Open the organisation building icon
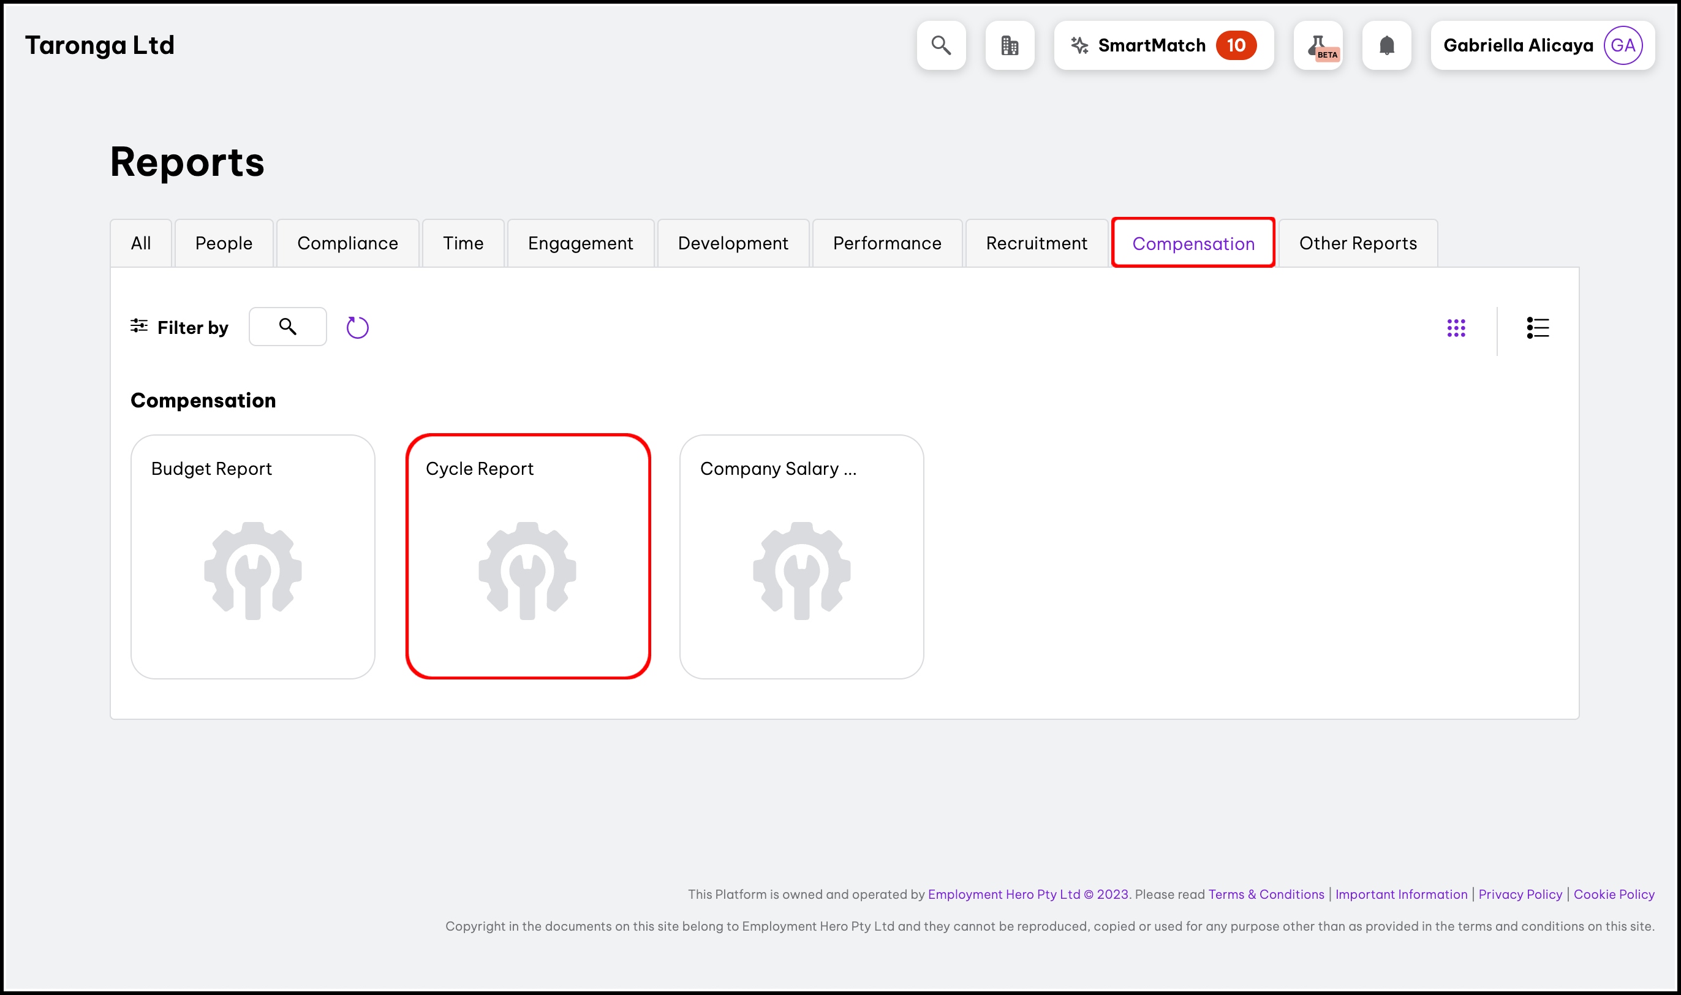This screenshot has height=995, width=1681. [x=1010, y=45]
